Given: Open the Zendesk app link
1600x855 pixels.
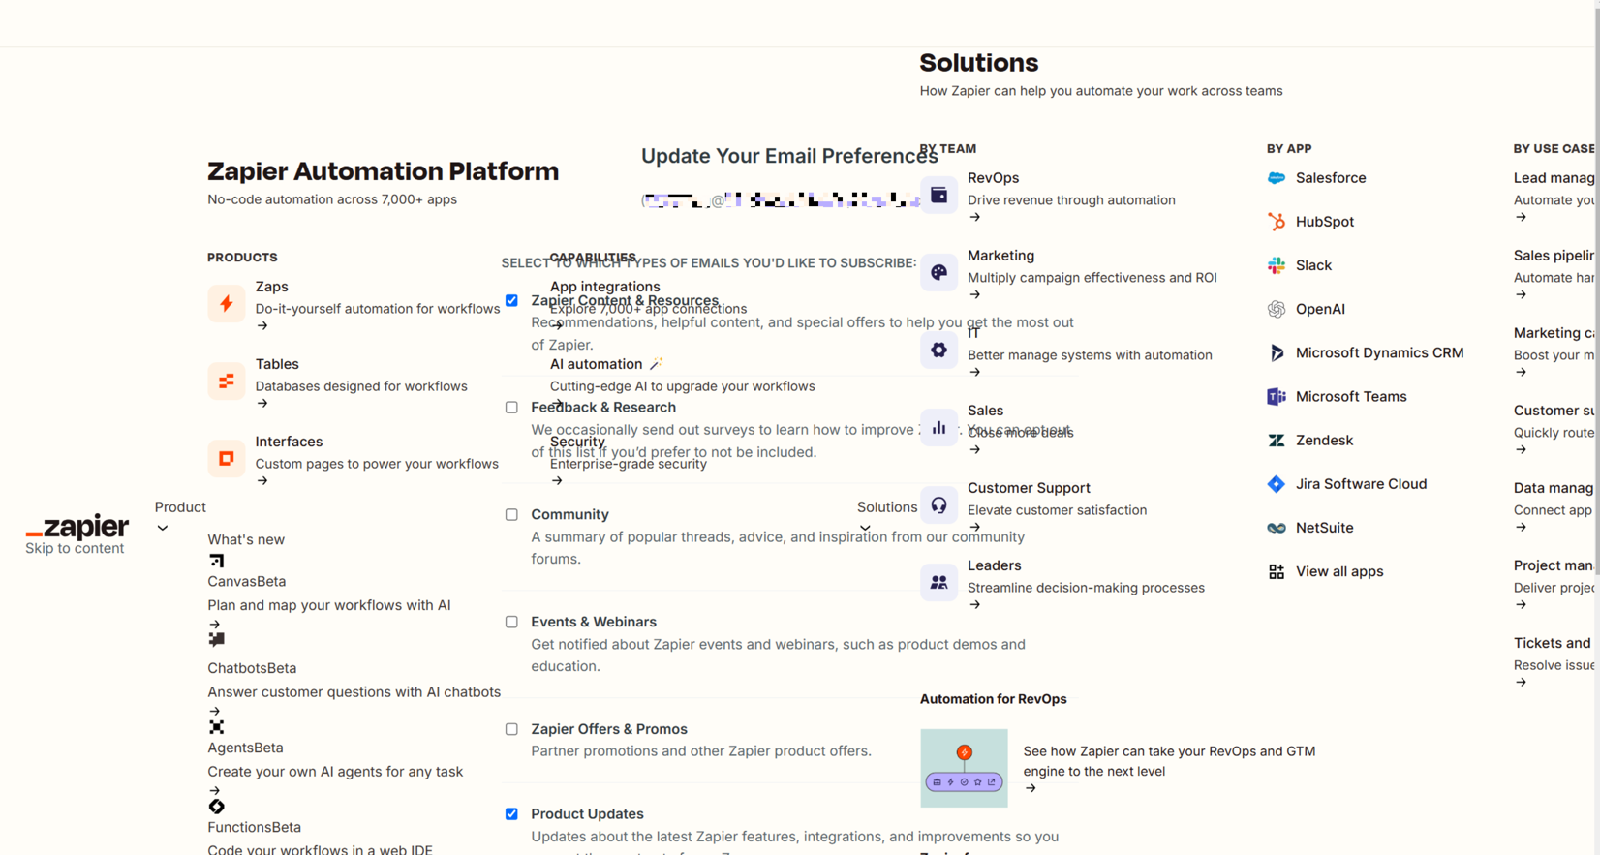Looking at the screenshot, I should coord(1324,440).
